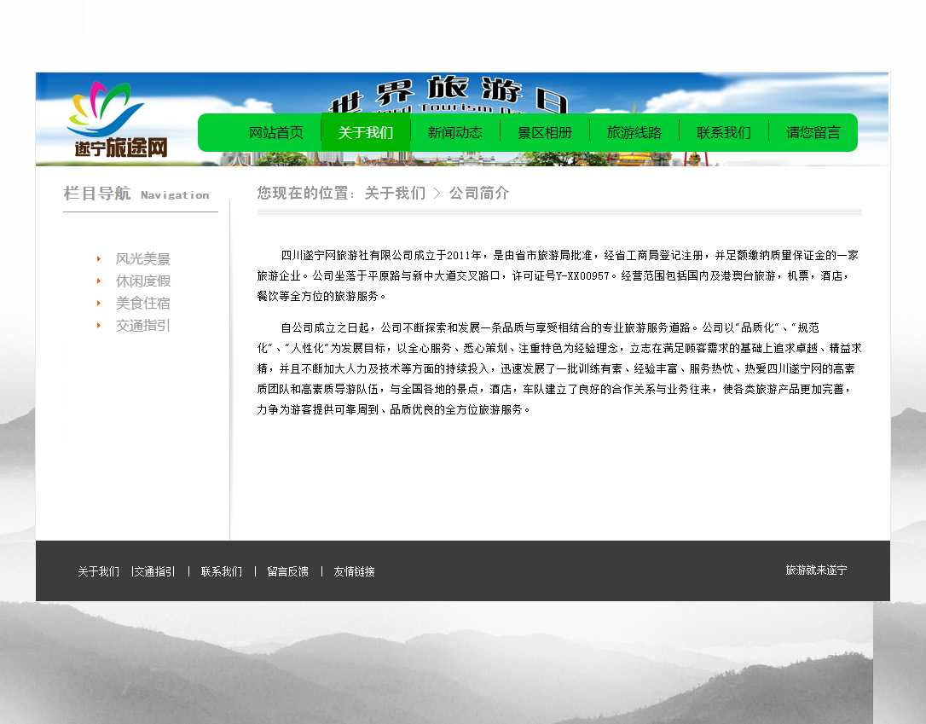The height and width of the screenshot is (724, 926).
Task: Open the 景区相册 navigation item
Action: pyautogui.click(x=544, y=132)
